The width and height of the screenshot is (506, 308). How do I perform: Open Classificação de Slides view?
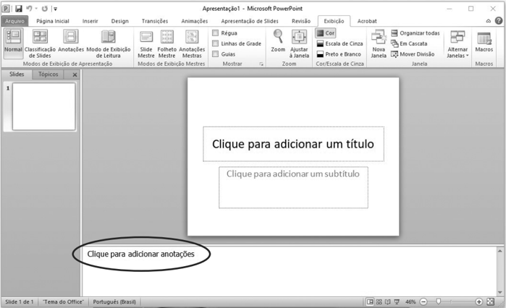[40, 43]
